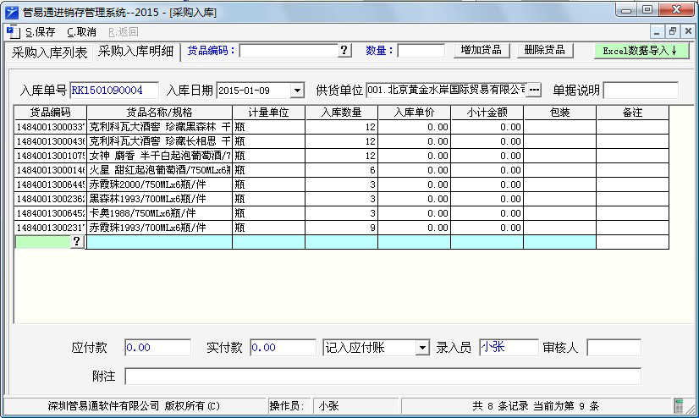Click the ellipsis button next to 供货单位
Viewport: 699px width, 418px height.
534,91
